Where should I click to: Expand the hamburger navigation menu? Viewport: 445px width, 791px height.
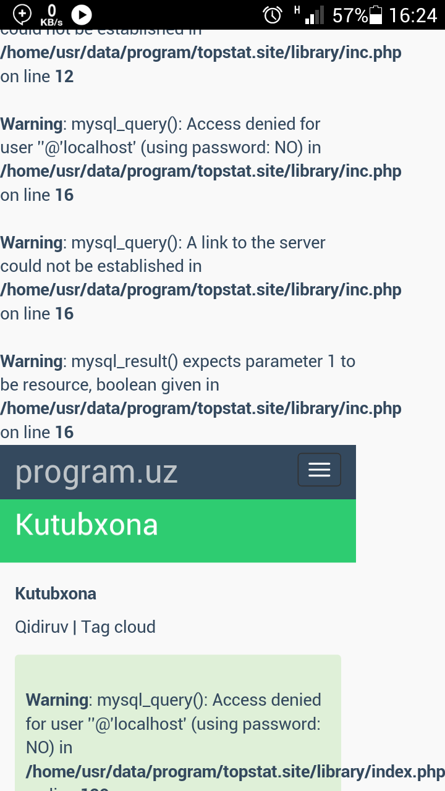pos(319,470)
